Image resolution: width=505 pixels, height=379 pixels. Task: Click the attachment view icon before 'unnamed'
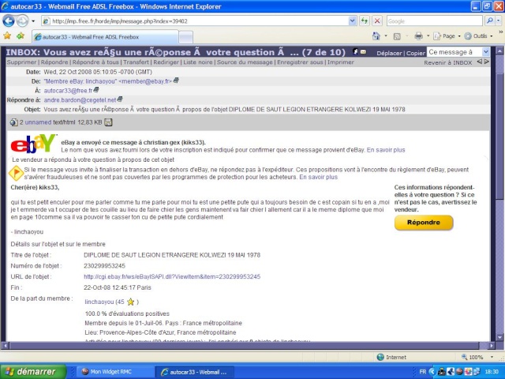tap(14, 122)
